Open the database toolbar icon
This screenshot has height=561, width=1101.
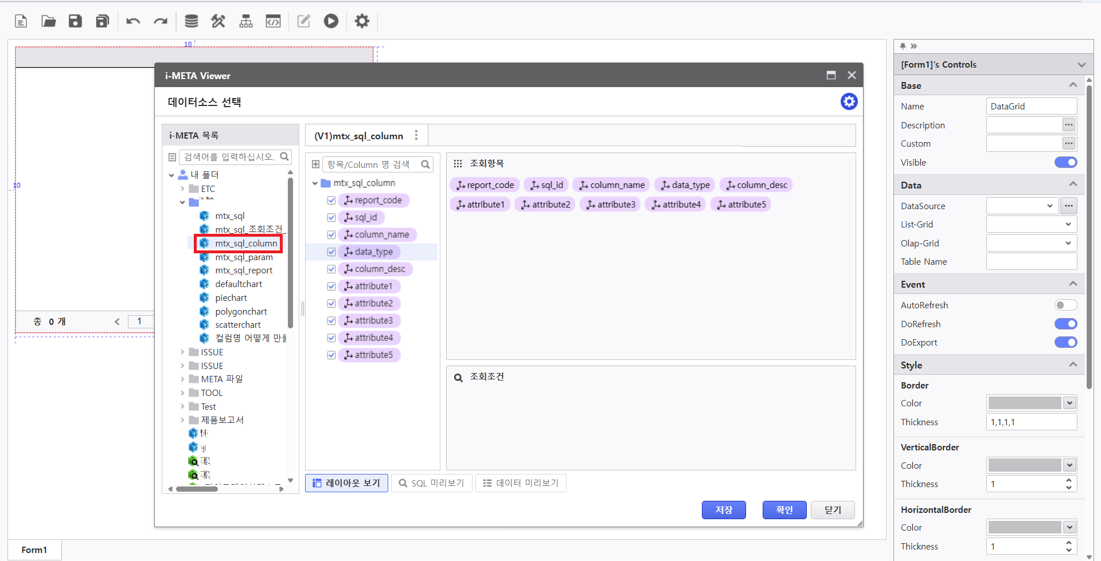coord(192,21)
